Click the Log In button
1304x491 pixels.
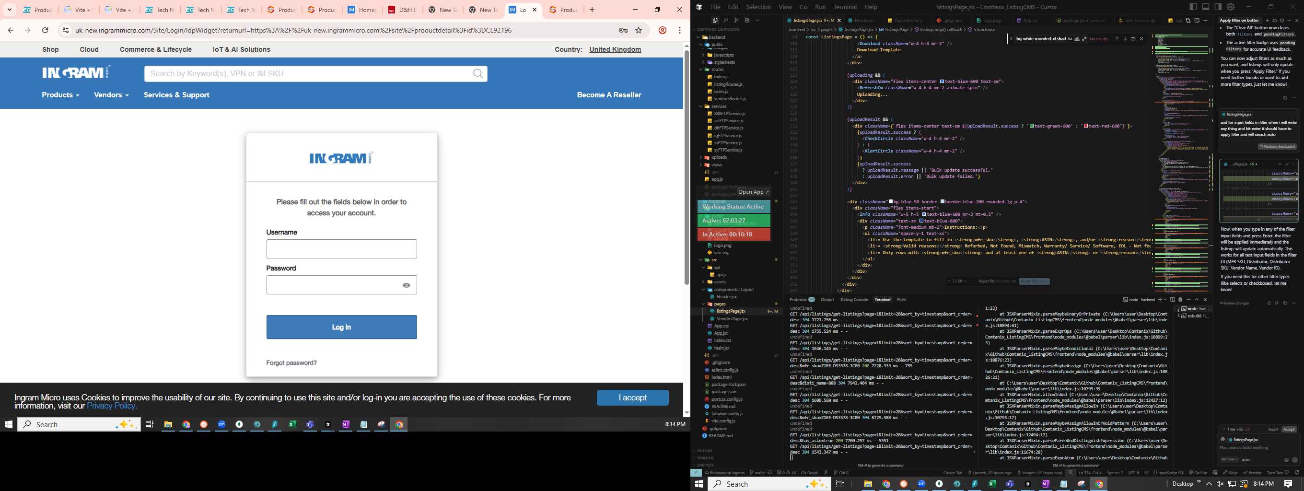[x=342, y=327]
